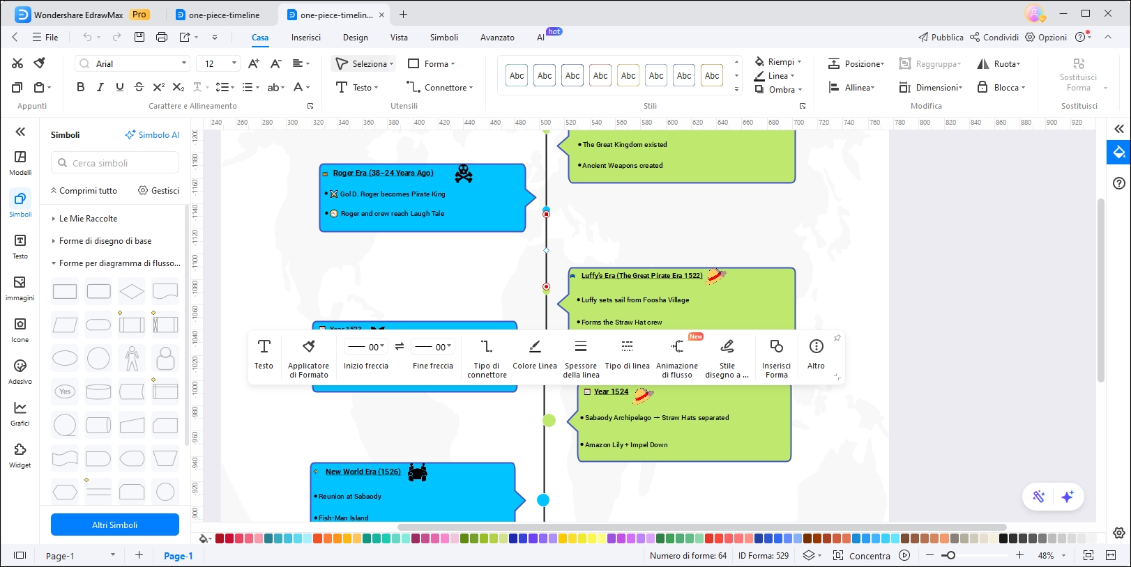Open the Modelli sidebar panel
Image resolution: width=1131 pixels, height=567 pixels.
20,163
